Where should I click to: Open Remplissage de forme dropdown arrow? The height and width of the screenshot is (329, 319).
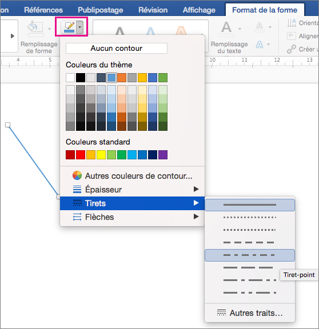point(49,29)
